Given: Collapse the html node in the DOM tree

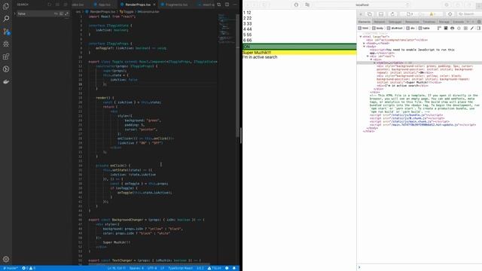Looking at the screenshot, I should (361, 37).
